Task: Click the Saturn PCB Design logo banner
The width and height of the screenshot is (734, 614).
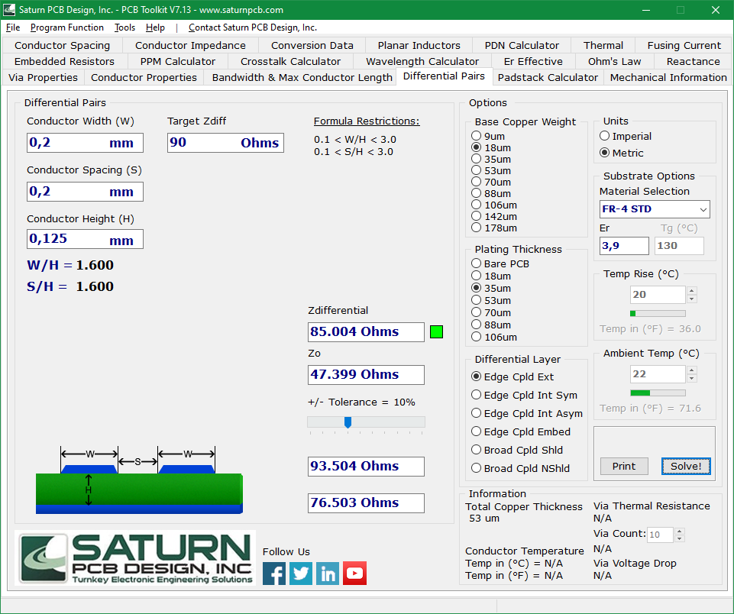Action: point(135,557)
